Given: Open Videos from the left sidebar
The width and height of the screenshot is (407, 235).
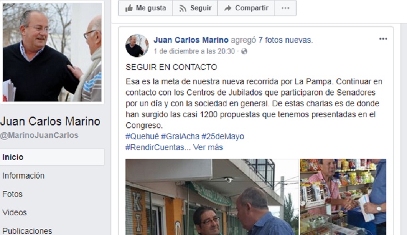Looking at the screenshot, I should pos(15,212).
